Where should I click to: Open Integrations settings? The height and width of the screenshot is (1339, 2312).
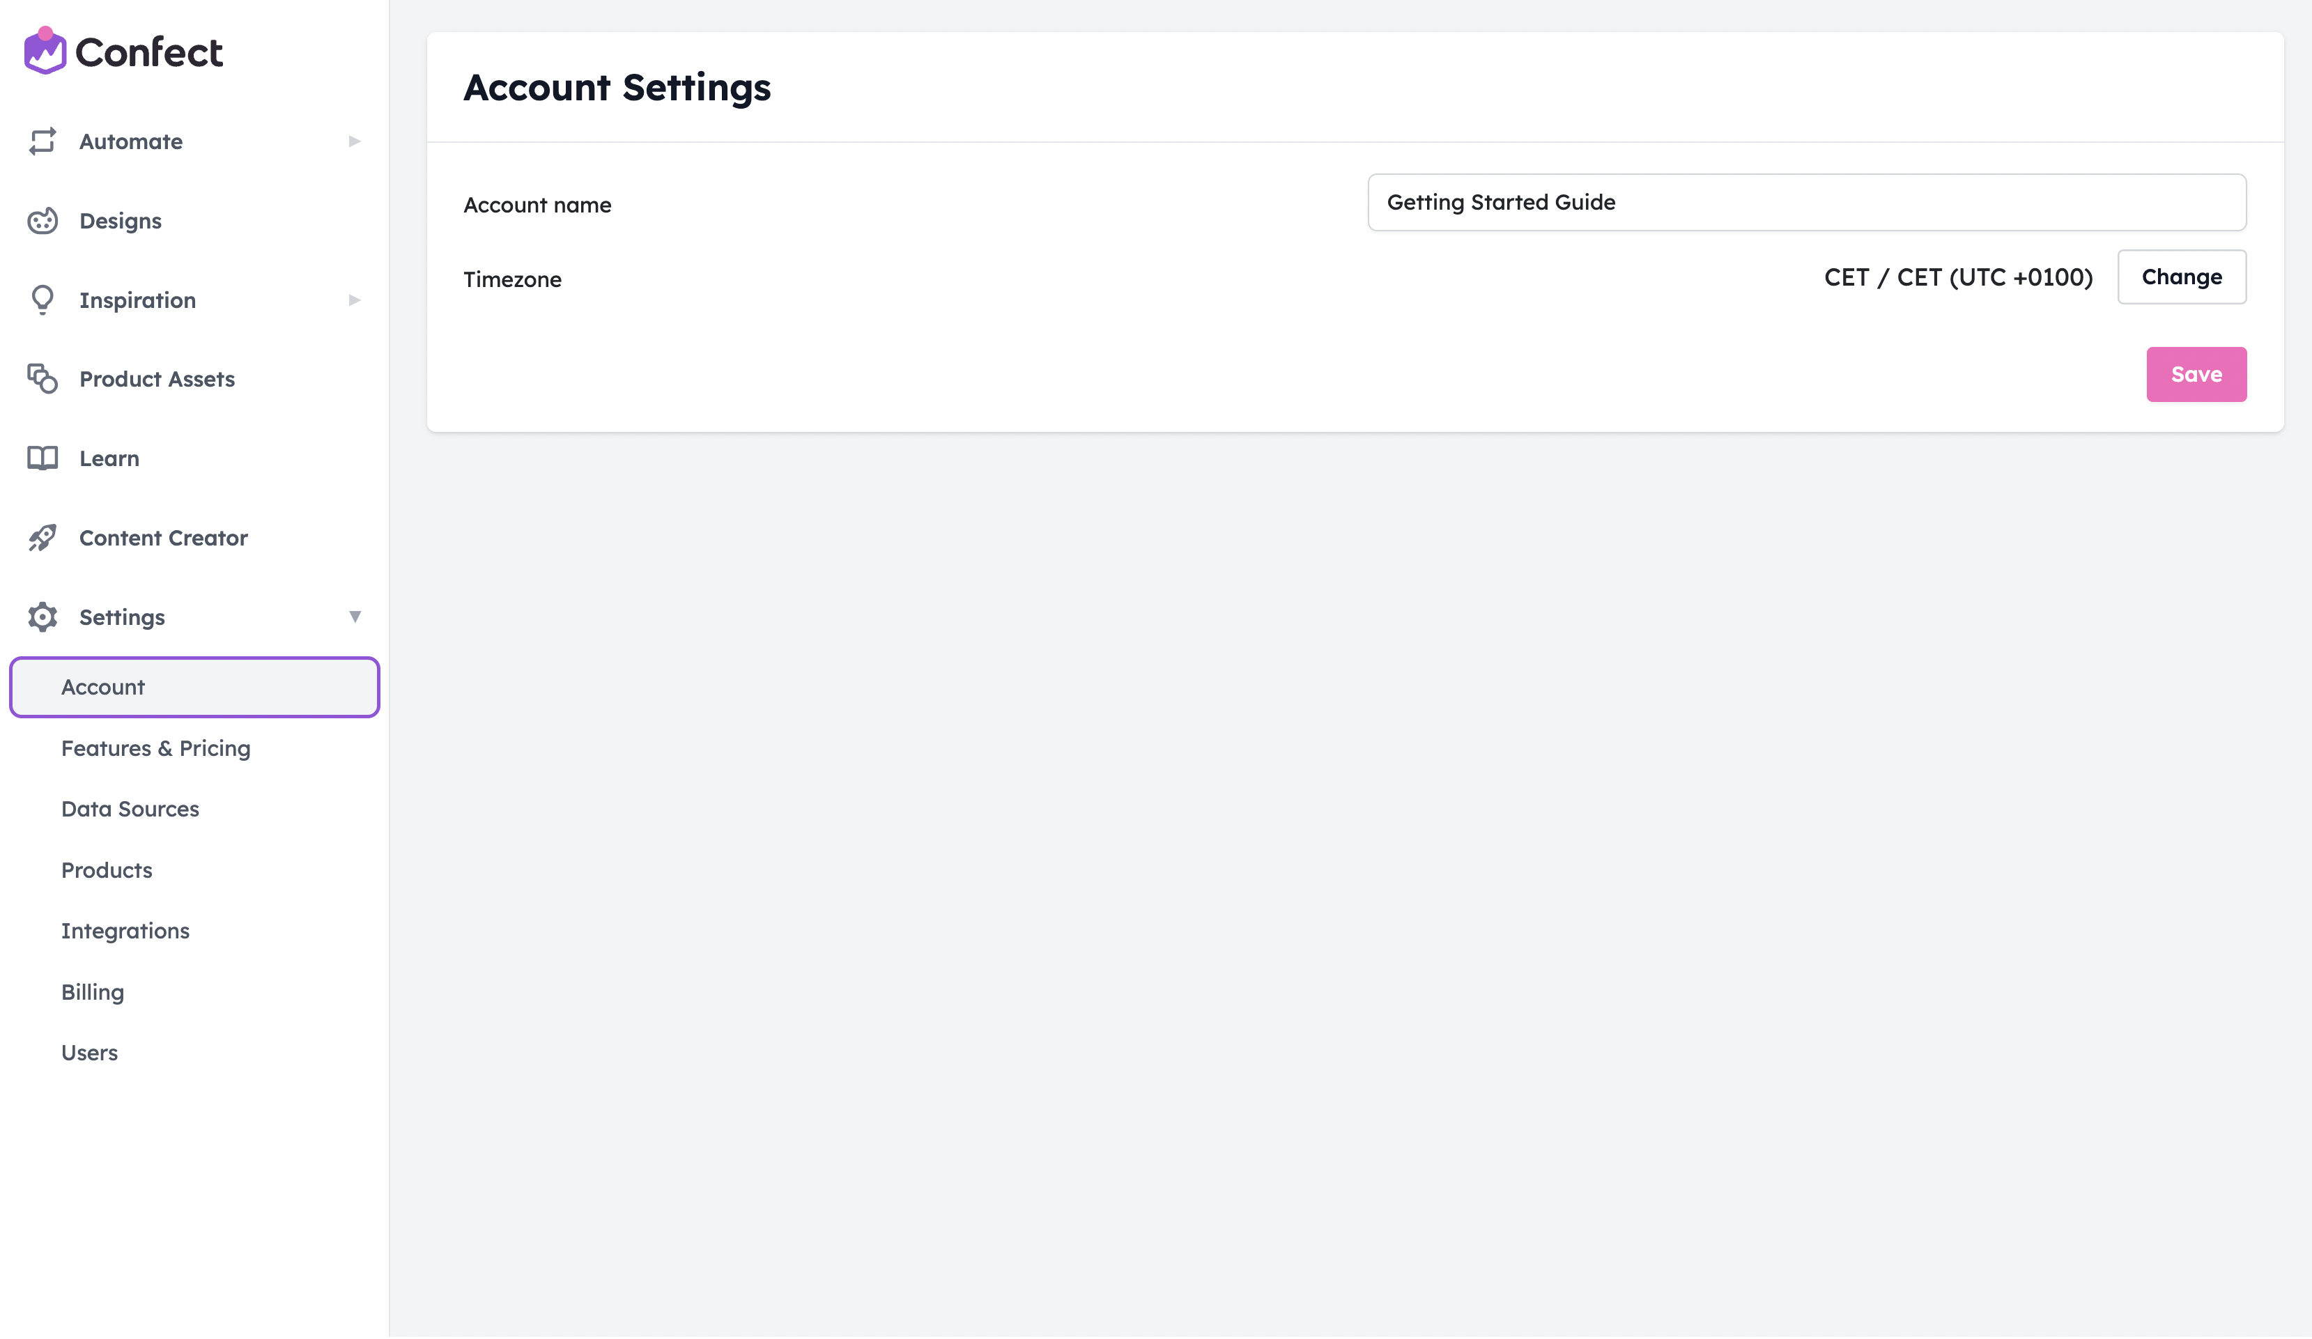[125, 932]
